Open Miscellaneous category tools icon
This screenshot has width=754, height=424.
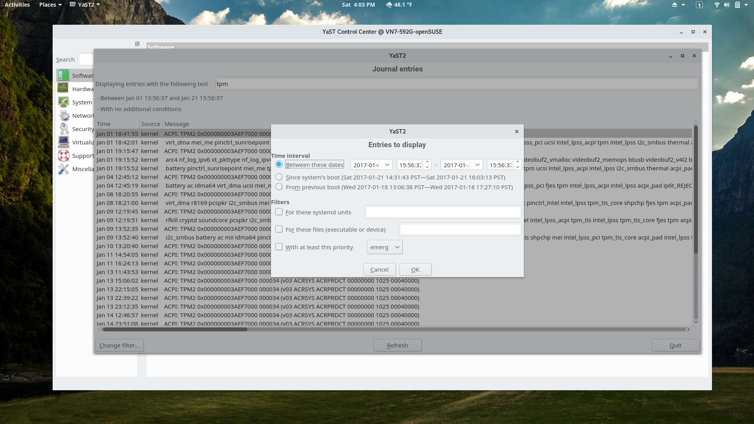63,169
